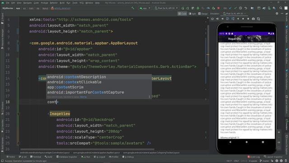Click the emulator toolbar home circle
This screenshot has width=289, height=163.
pyautogui.click(x=243, y=19)
